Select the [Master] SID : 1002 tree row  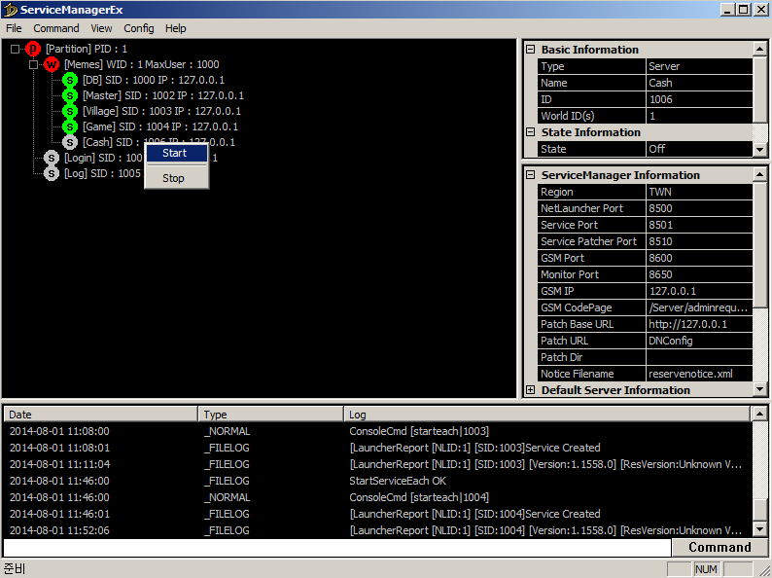[x=163, y=95]
